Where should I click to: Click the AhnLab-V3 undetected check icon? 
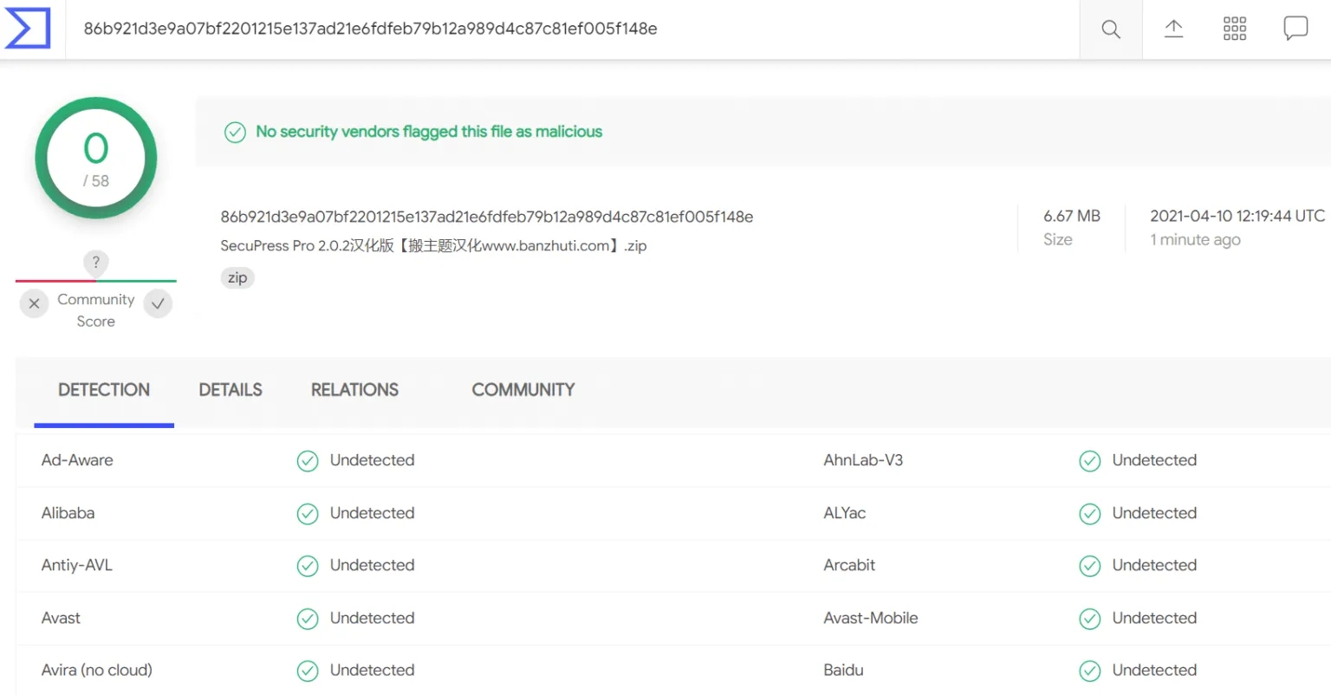[x=1090, y=461]
